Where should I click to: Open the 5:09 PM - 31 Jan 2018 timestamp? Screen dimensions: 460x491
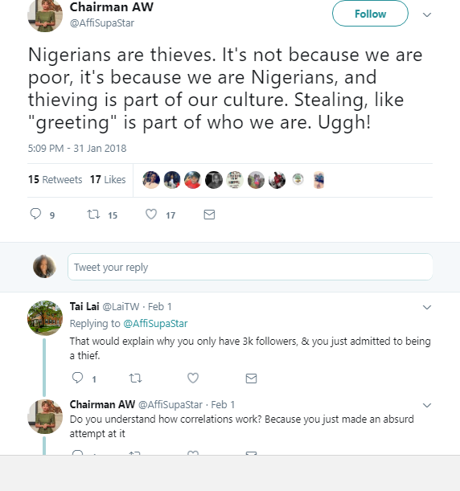click(x=77, y=148)
